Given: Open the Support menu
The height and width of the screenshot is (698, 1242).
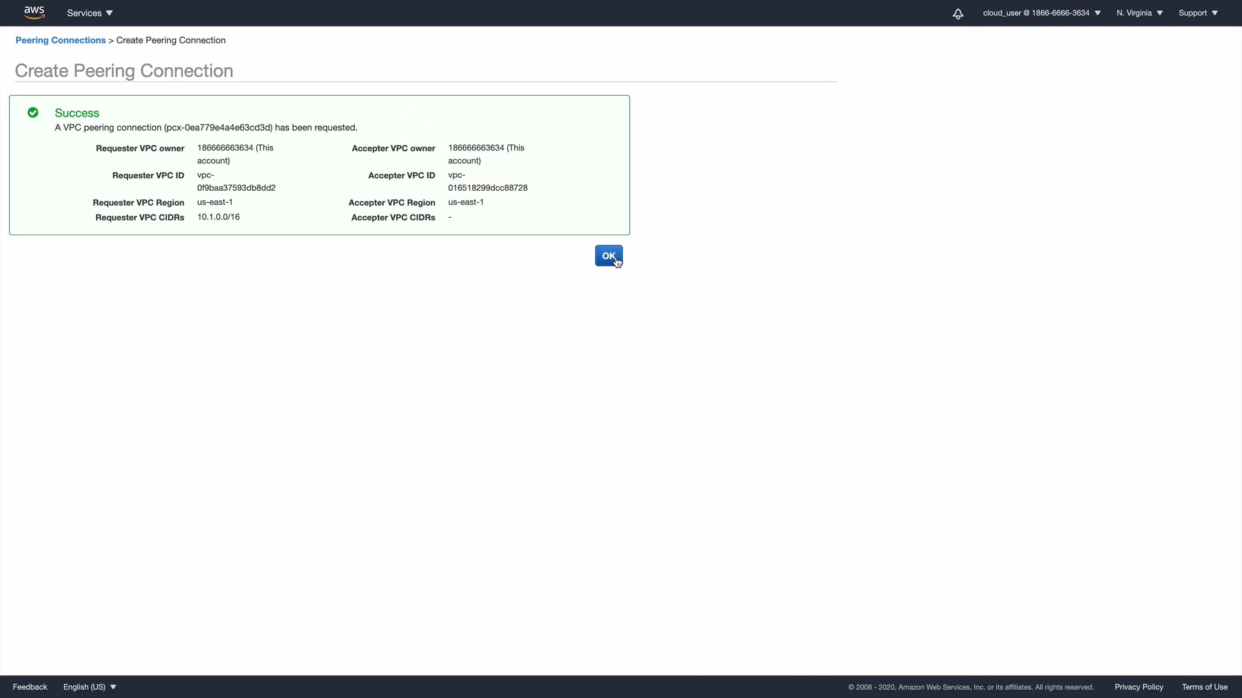Looking at the screenshot, I should click(1198, 13).
